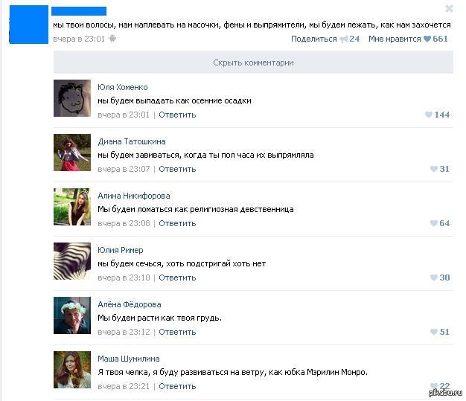Click Мне нравится link on the post
The image size is (466, 401).
click(395, 39)
